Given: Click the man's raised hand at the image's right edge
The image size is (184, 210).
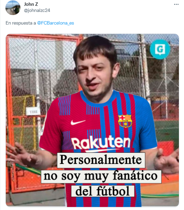Looking at the screenshot, I should (166, 160).
